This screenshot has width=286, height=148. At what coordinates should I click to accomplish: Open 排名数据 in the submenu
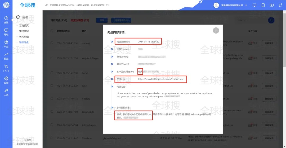tap(24, 31)
